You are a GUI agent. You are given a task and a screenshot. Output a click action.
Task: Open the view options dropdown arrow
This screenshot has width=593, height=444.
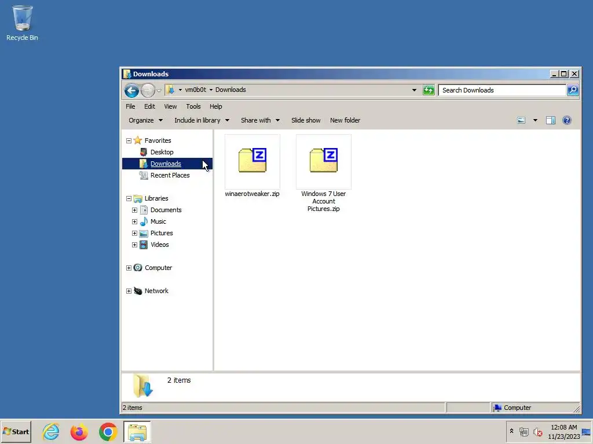pos(535,120)
